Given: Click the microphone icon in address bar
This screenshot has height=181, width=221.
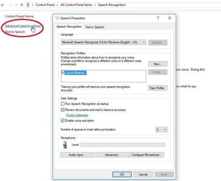Looking at the screenshot, I should coord(28,5).
